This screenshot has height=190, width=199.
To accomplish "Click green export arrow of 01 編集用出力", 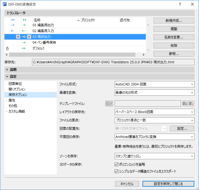I will pyautogui.click(x=24, y=25).
